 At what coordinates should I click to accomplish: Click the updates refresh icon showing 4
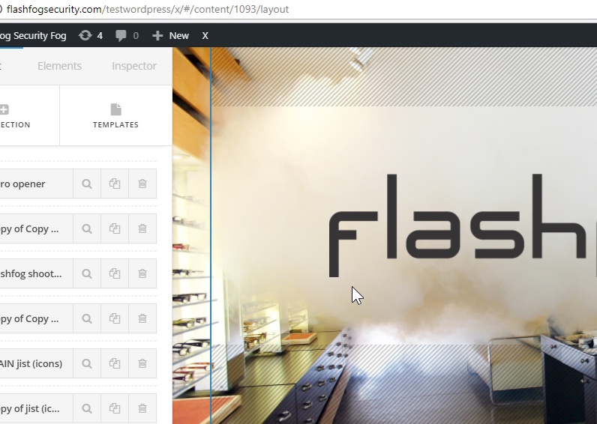90,36
